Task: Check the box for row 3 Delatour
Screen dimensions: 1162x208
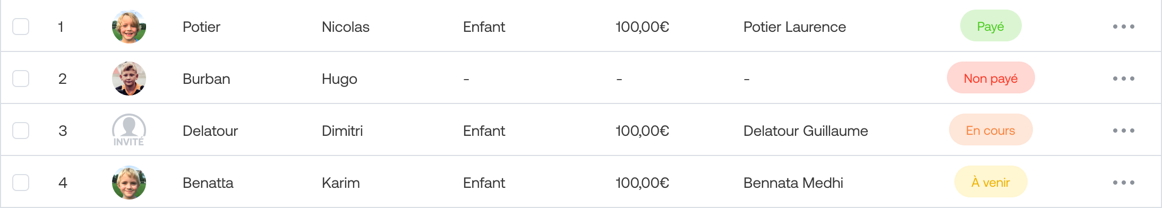Action: pyautogui.click(x=21, y=131)
